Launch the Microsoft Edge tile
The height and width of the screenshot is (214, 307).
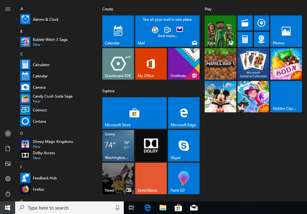pyautogui.click(x=184, y=113)
